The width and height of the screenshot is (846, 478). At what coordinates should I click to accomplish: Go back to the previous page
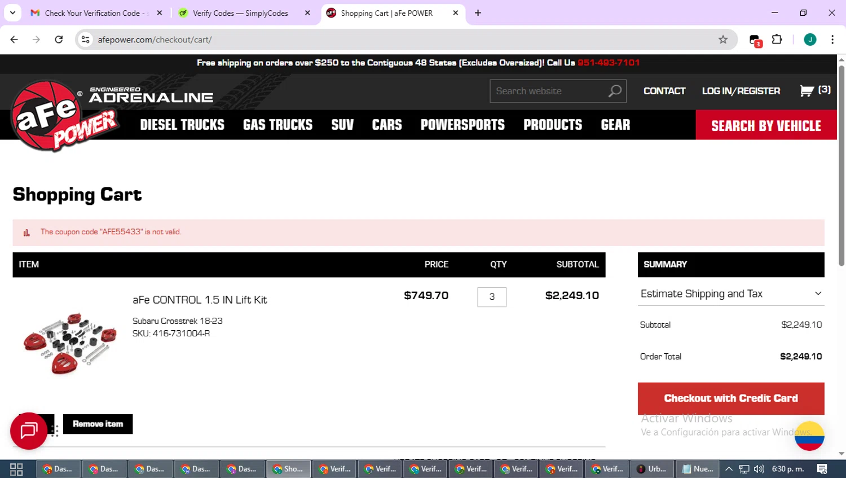coord(14,40)
